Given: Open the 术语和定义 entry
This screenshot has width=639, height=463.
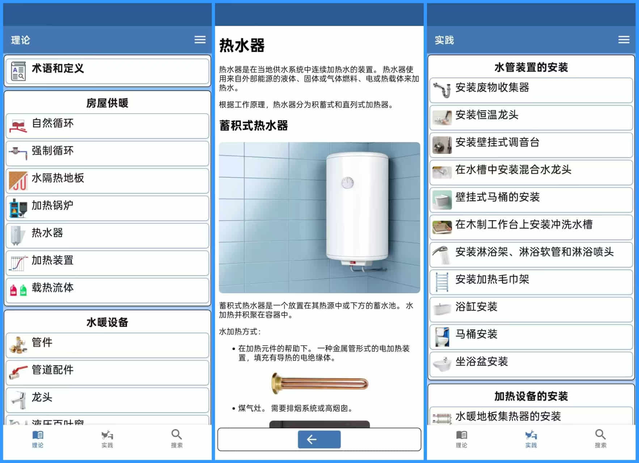Looking at the screenshot, I should (107, 70).
